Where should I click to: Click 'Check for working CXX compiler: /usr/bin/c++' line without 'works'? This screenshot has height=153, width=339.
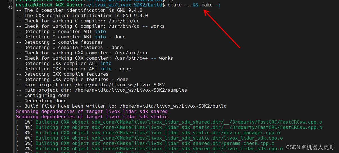[x=82, y=53]
